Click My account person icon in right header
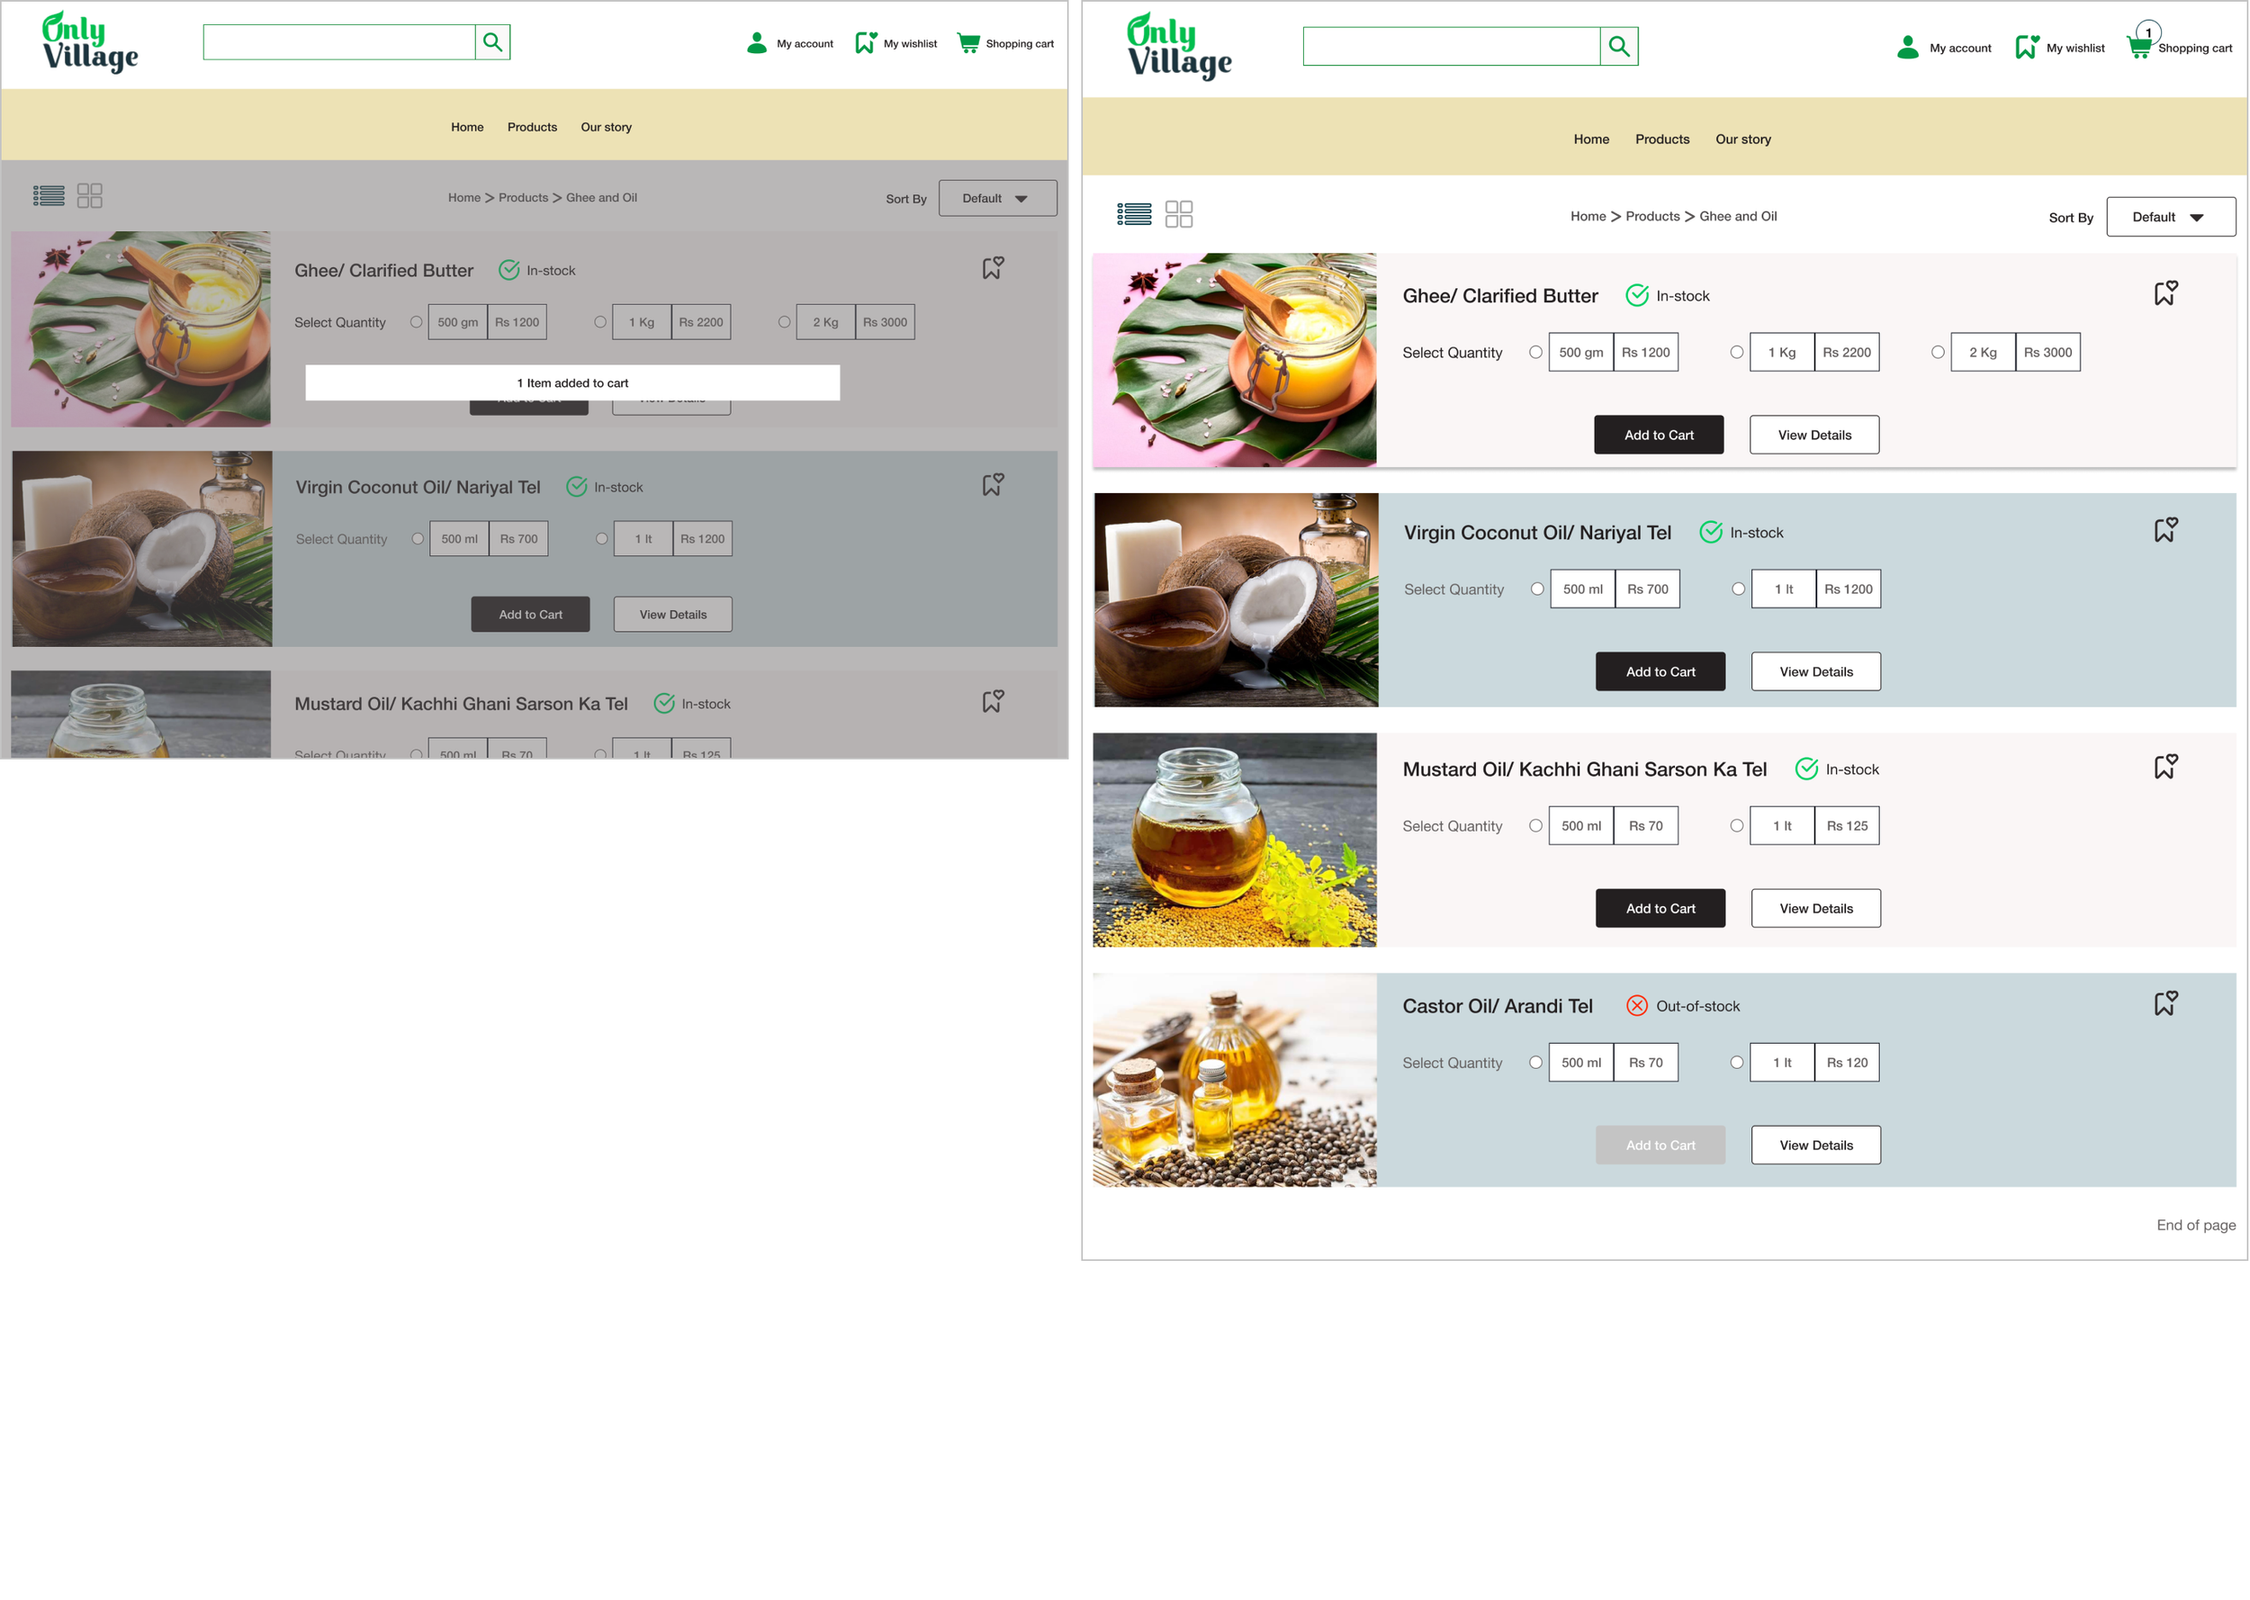2250x1600 pixels. (1907, 48)
